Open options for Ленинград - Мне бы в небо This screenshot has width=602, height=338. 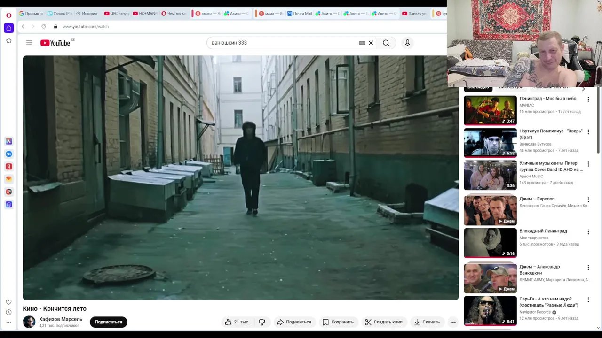[588, 100]
